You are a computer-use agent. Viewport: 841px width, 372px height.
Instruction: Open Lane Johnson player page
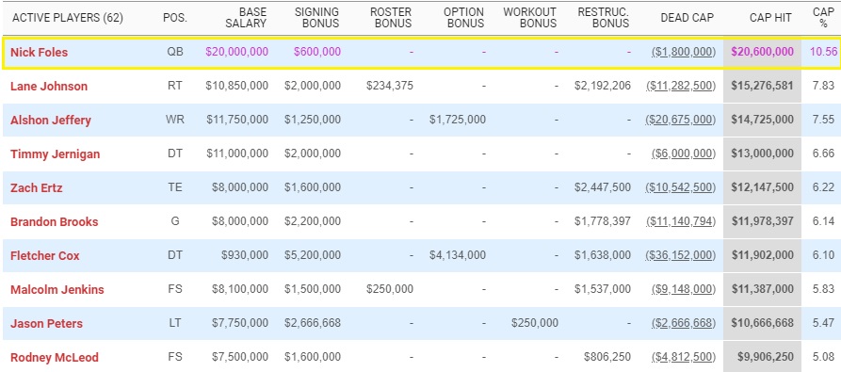[x=49, y=87]
